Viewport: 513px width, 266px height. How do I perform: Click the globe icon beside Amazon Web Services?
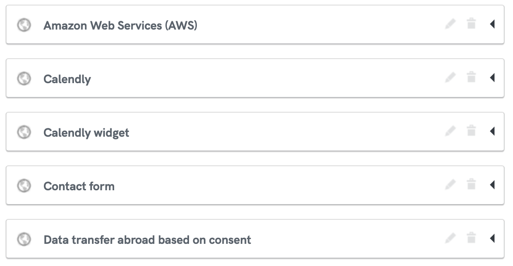coord(24,25)
